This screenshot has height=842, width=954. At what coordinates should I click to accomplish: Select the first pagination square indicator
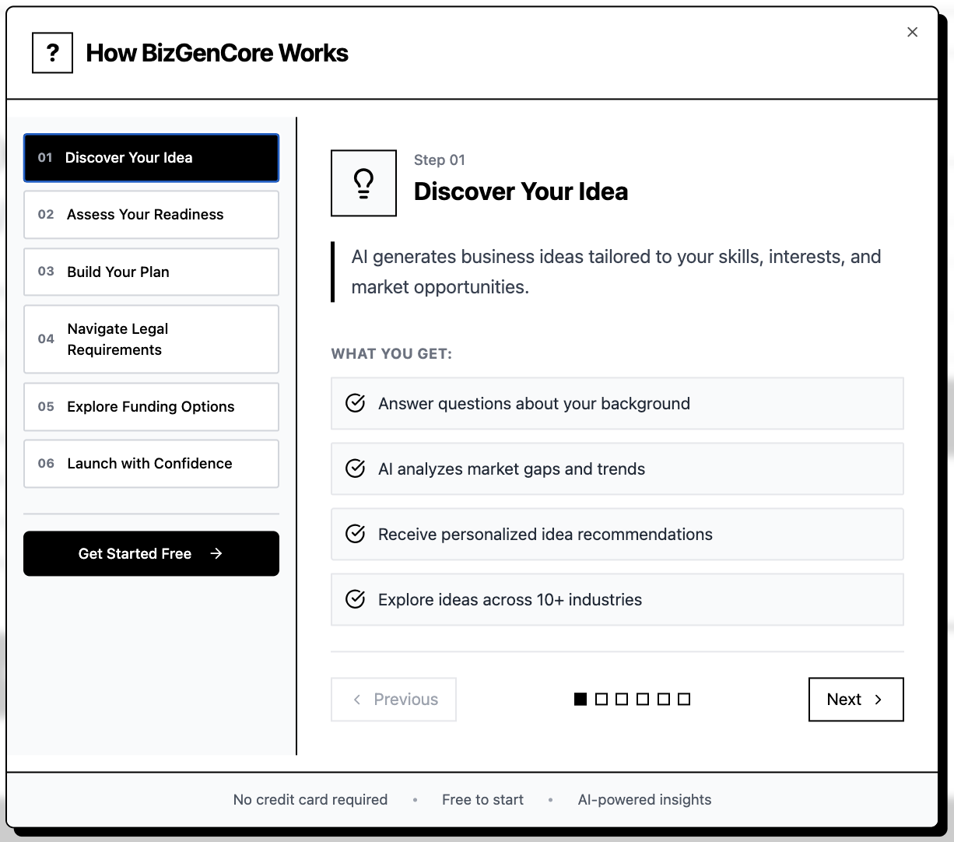point(580,699)
